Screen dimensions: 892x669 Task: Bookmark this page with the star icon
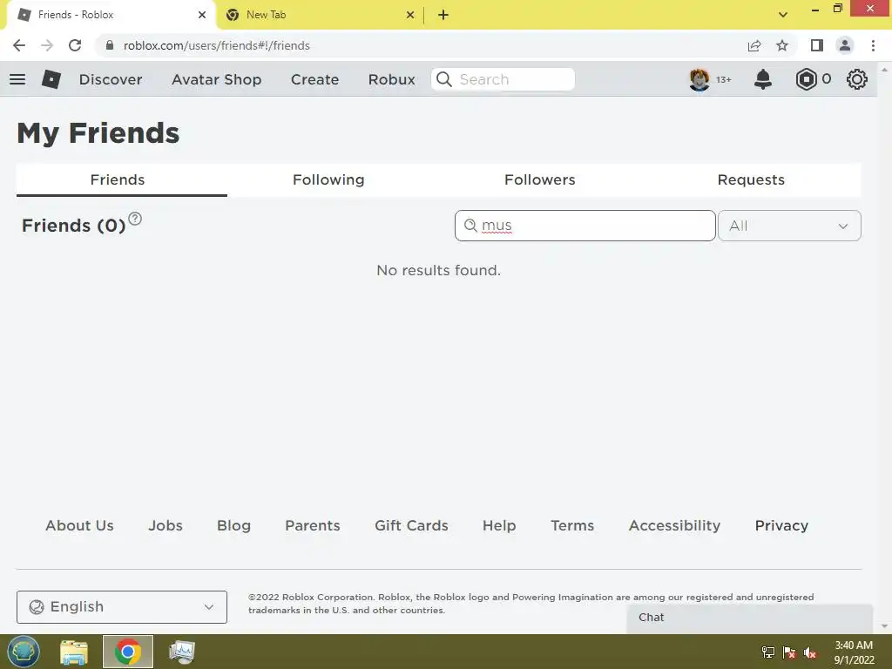782,45
